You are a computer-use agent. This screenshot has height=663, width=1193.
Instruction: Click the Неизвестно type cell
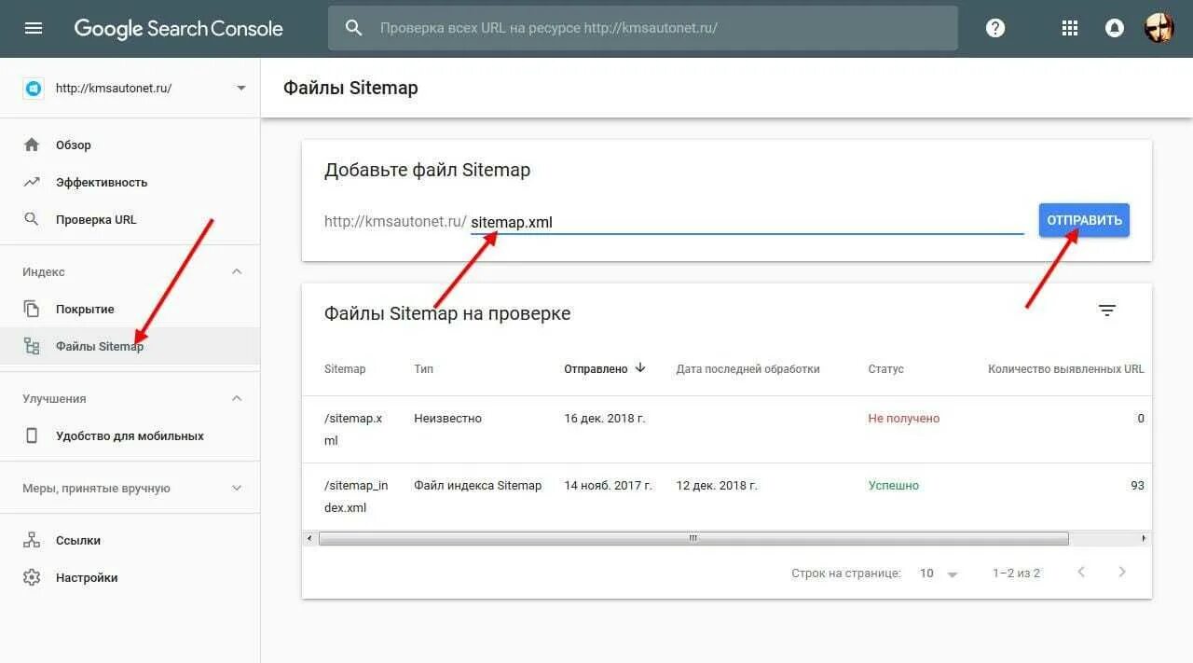coord(448,419)
